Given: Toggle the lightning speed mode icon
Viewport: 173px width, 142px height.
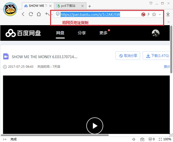Looking at the screenshot, I should pyautogui.click(x=148, y=14).
